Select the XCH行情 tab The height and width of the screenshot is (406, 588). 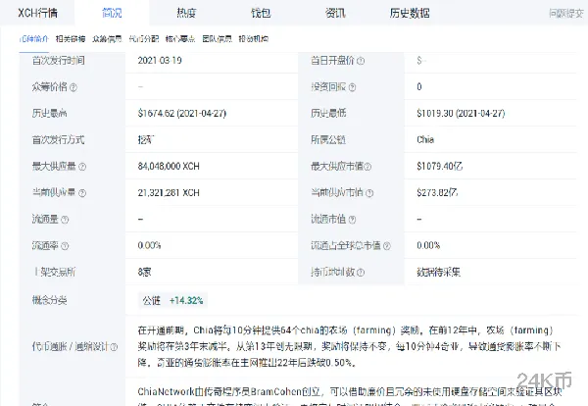pos(37,13)
